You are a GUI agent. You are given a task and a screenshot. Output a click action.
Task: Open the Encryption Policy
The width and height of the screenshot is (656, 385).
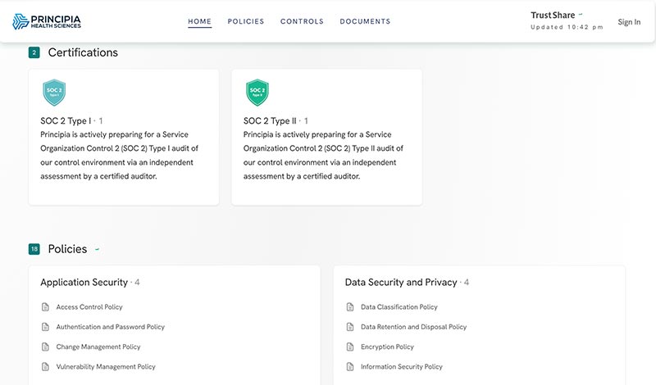tap(387, 347)
